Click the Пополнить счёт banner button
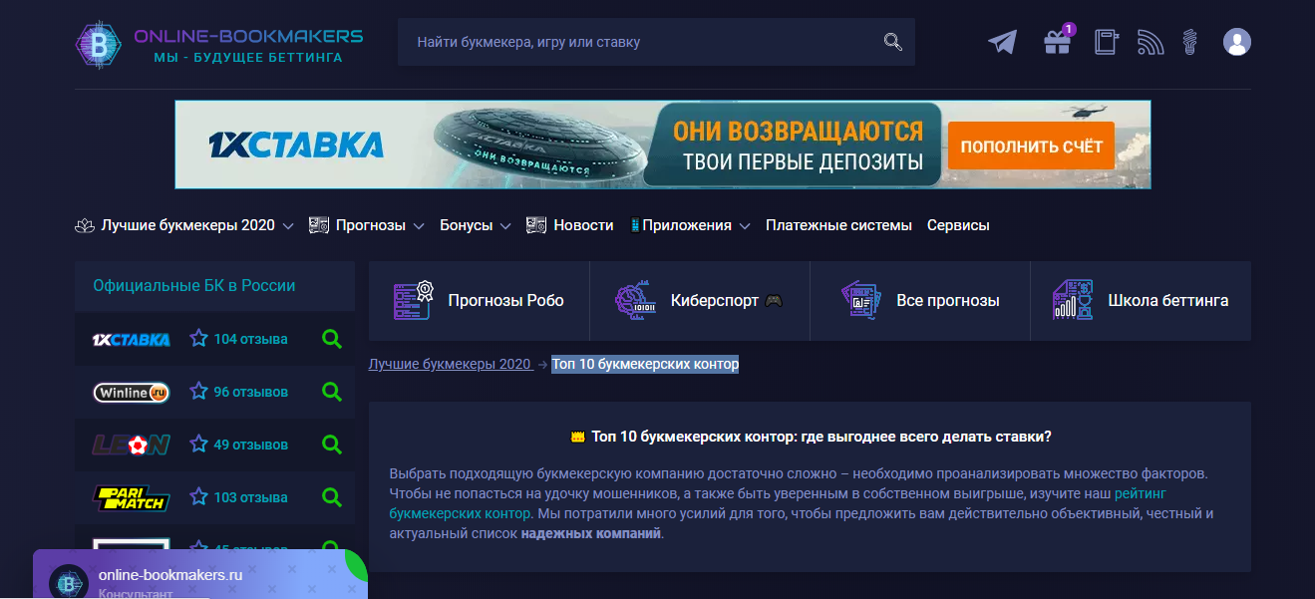 tap(1032, 146)
